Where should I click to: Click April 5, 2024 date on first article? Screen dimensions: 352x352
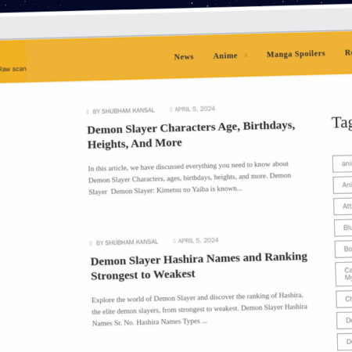pos(195,109)
